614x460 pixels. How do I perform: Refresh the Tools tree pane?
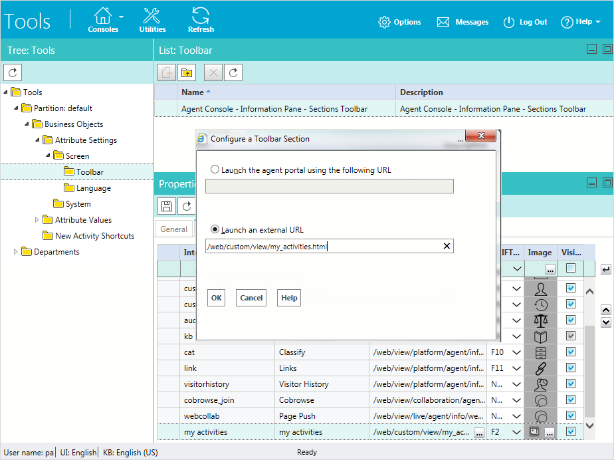pyautogui.click(x=13, y=72)
